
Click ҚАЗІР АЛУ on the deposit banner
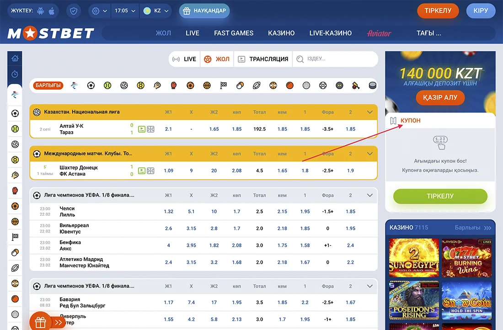440,97
